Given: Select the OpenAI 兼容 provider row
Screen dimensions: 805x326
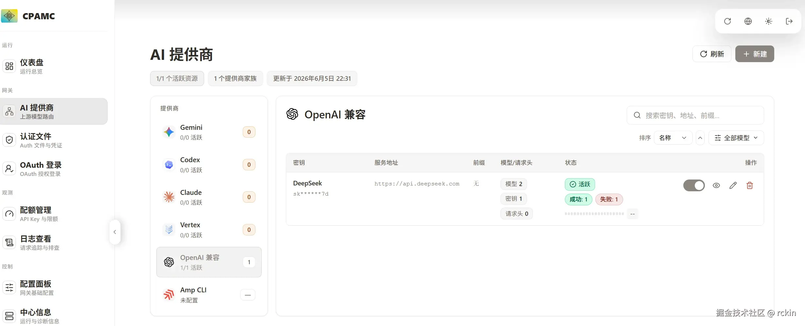Looking at the screenshot, I should 209,262.
